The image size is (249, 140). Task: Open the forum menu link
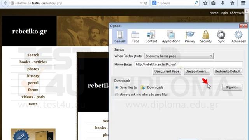click(x=33, y=90)
